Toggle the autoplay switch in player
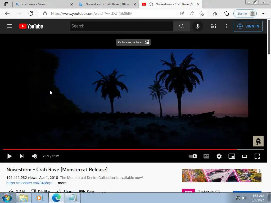This screenshot has height=203, width=271. click(193, 156)
